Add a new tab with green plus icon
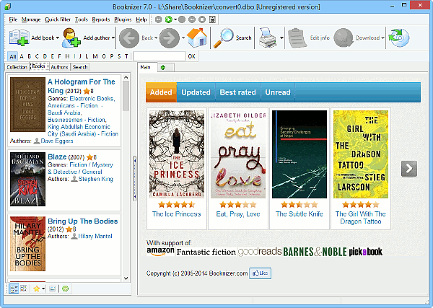 [x=163, y=67]
